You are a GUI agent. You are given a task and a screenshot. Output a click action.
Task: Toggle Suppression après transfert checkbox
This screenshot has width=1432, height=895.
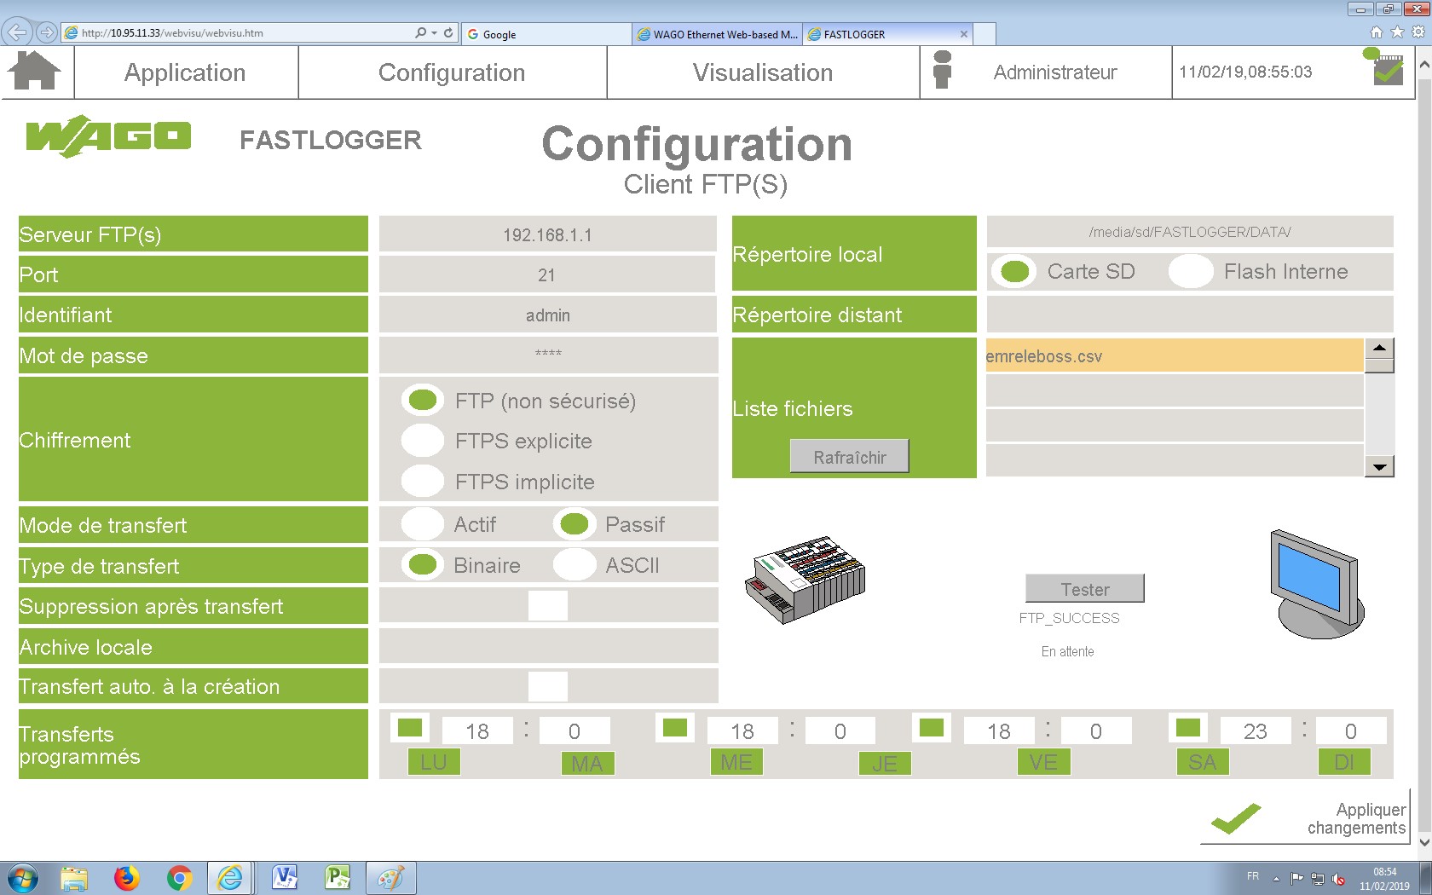click(548, 605)
